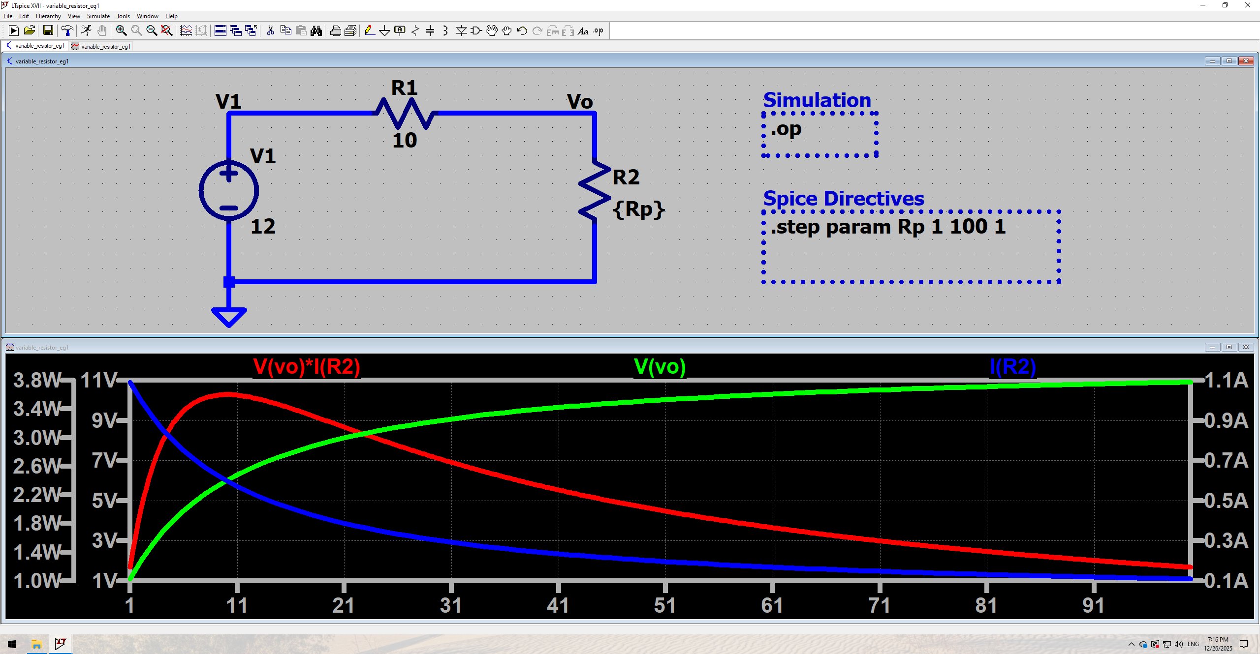Click the .step param Rp directive text

click(x=888, y=227)
